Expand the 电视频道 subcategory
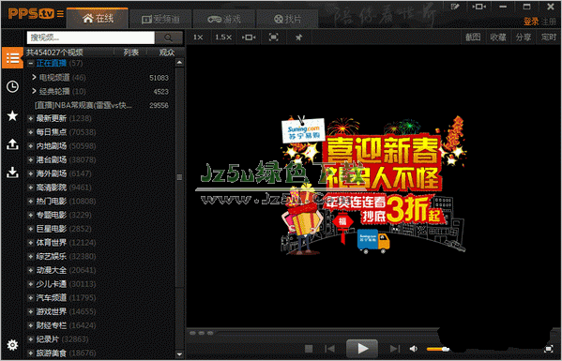 coord(34,77)
